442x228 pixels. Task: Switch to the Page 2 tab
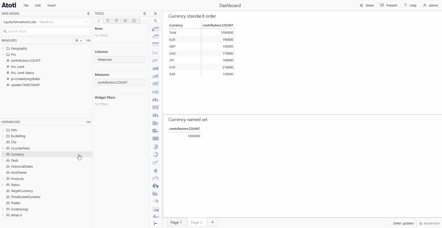pos(197,222)
